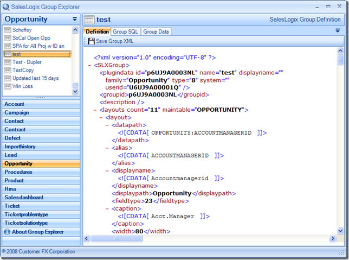This screenshot has width=349, height=260.
Task: Select the highlighted Opportunity section
Action: 41,163
